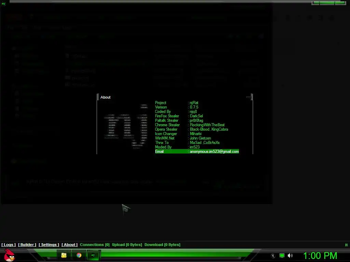Screen dimensions: 350x262
Task: Click the About link in bottom bar
Action: click(70, 245)
